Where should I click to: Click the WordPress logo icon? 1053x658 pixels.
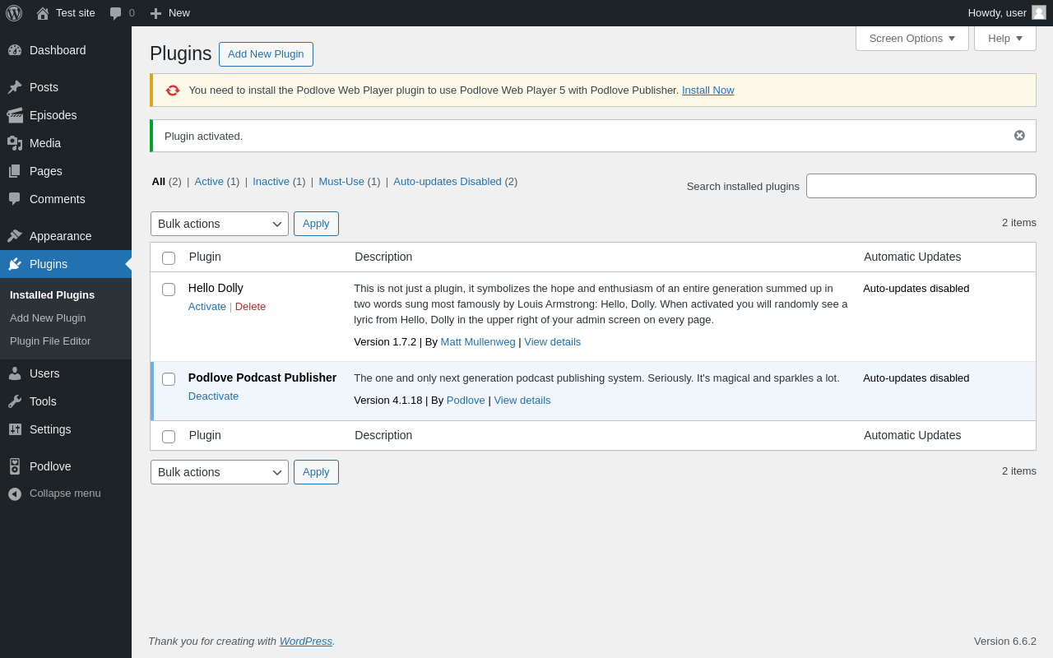pyautogui.click(x=14, y=13)
